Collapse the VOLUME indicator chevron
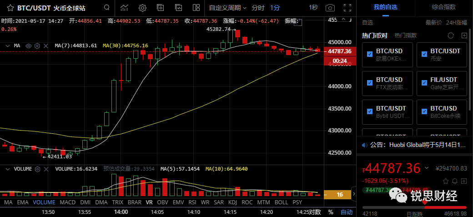473x217 pixels. point(8,169)
